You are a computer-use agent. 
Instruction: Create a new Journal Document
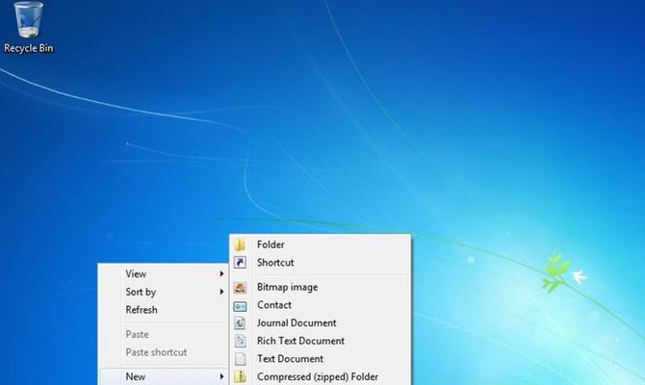pyautogui.click(x=320, y=322)
